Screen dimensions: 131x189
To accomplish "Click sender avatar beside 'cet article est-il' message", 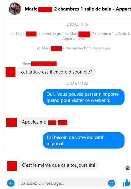I will coord(11,72).
